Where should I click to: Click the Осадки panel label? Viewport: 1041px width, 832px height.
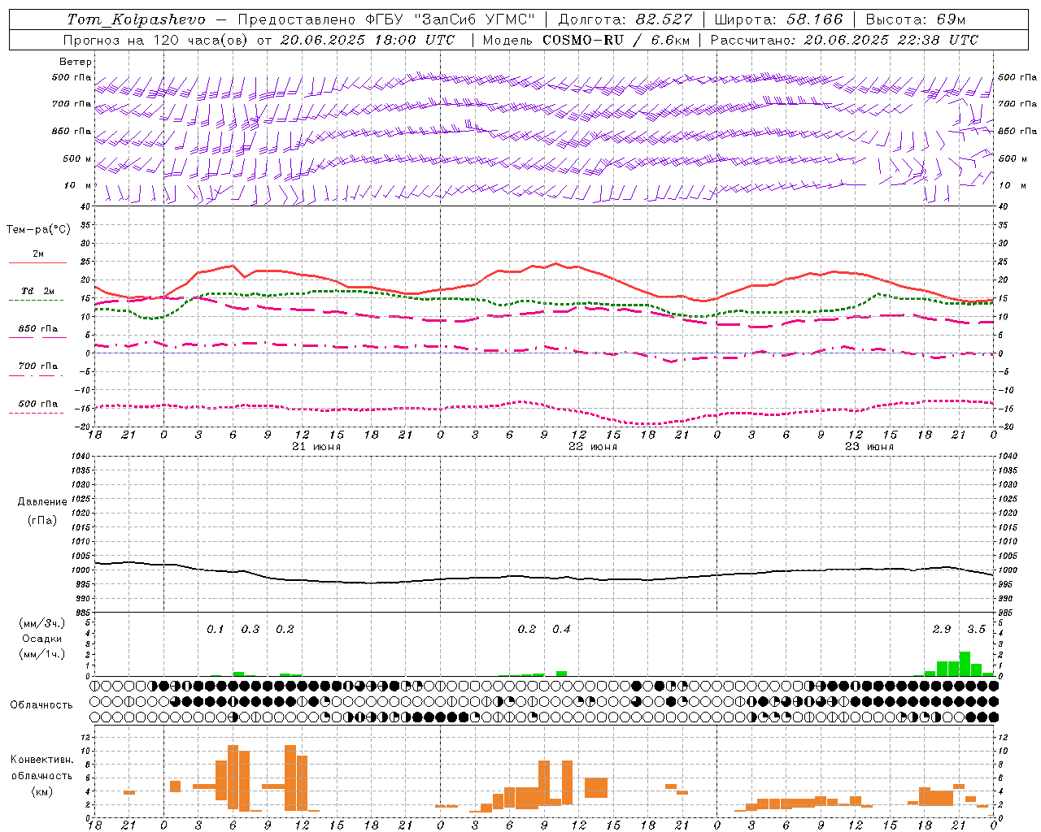tap(41, 639)
